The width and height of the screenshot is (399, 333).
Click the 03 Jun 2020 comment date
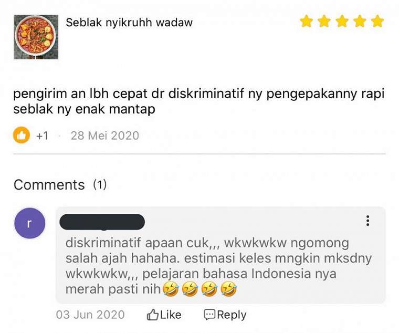(x=90, y=315)
